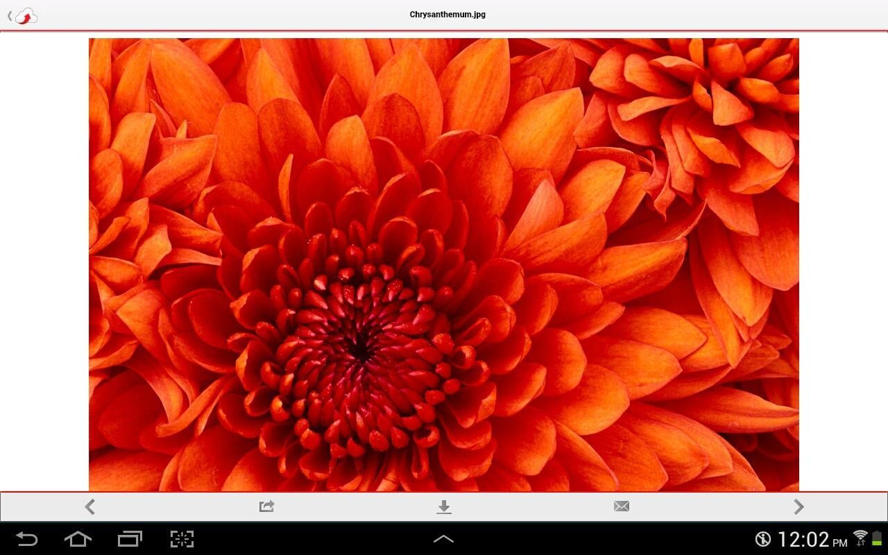
Task: Go to the previous image arrow
Action: pos(89,506)
